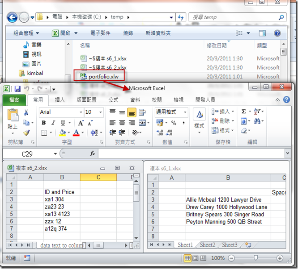Align text right

(x=132, y=123)
